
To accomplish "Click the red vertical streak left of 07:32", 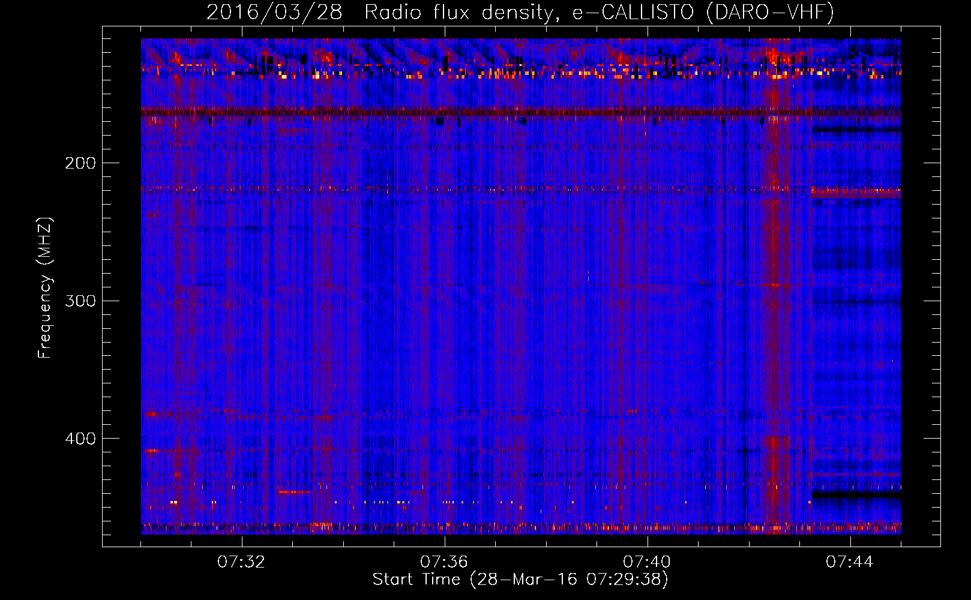I will (177, 300).
